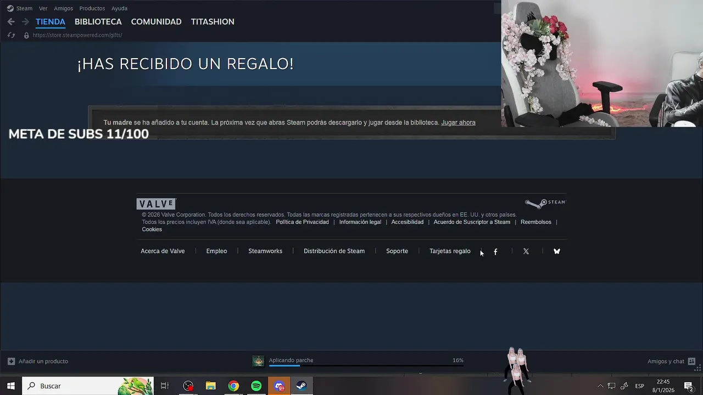Open the TITASHION profile tab
This screenshot has height=395, width=703.
[x=213, y=22]
